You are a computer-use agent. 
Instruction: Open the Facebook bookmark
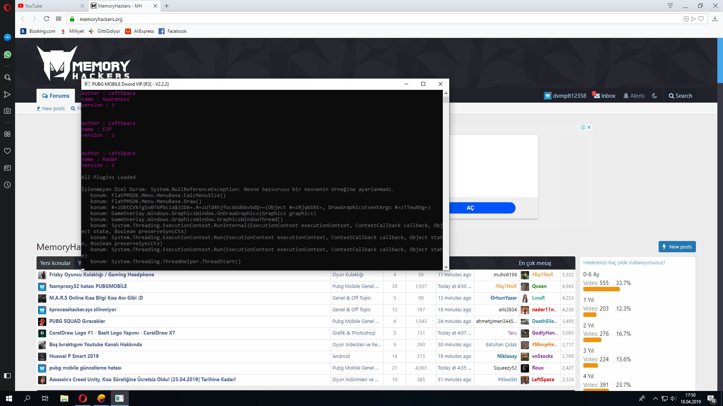click(172, 31)
